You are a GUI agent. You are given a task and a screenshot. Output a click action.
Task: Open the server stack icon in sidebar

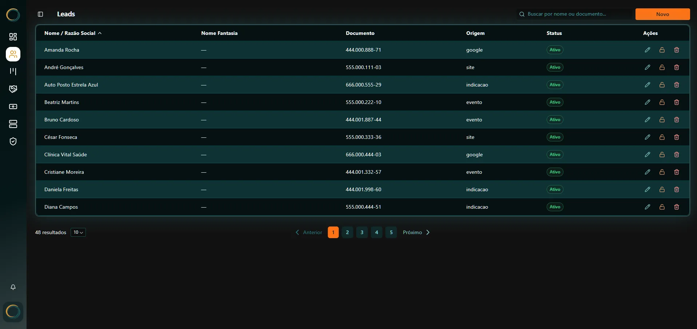pos(13,124)
